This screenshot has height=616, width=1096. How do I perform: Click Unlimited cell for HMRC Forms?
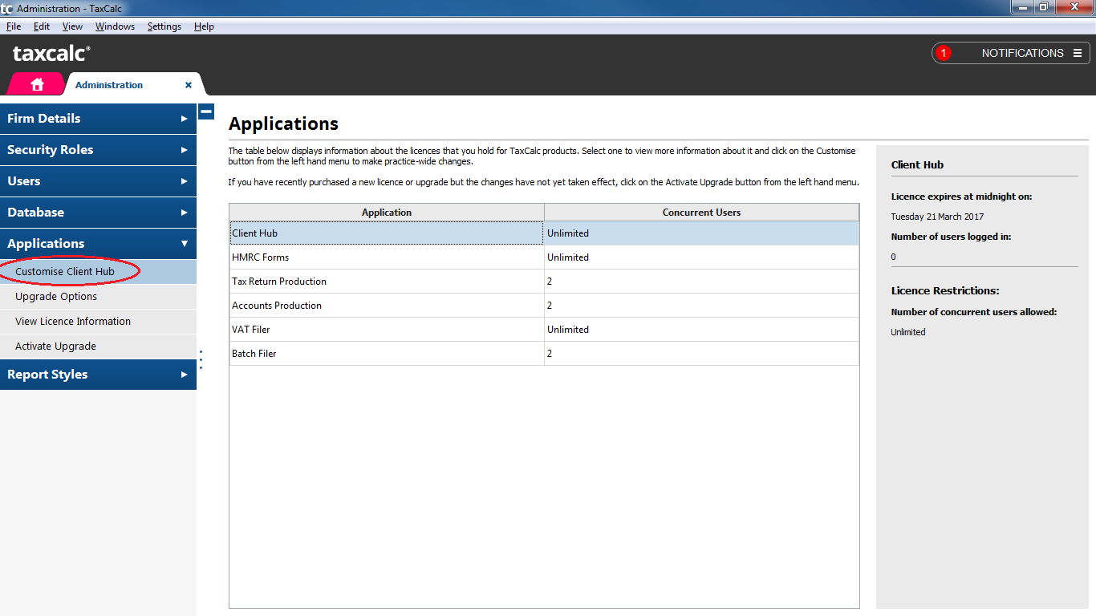tap(701, 257)
